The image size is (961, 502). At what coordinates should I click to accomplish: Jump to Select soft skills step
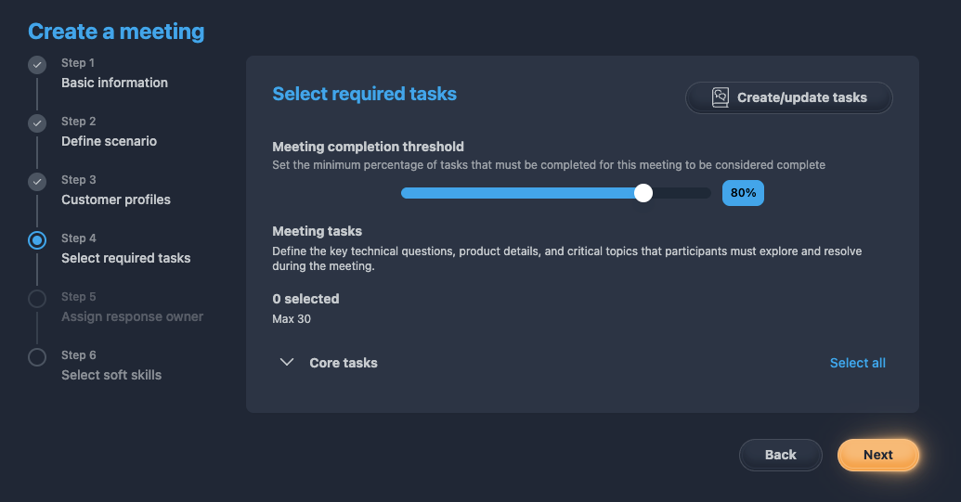pos(111,375)
